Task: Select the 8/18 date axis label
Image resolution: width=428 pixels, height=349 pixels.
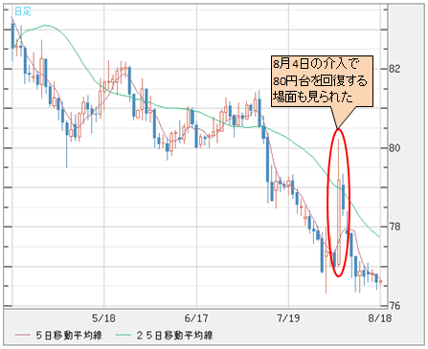Action: (380, 318)
